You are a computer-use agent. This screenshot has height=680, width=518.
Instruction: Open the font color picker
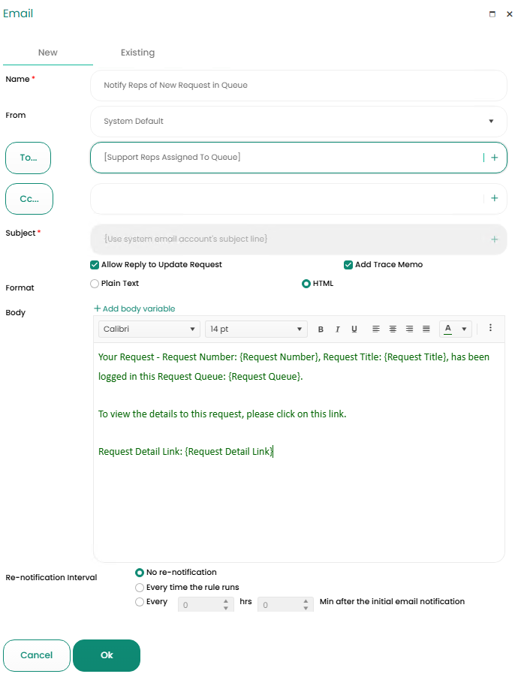(448, 329)
